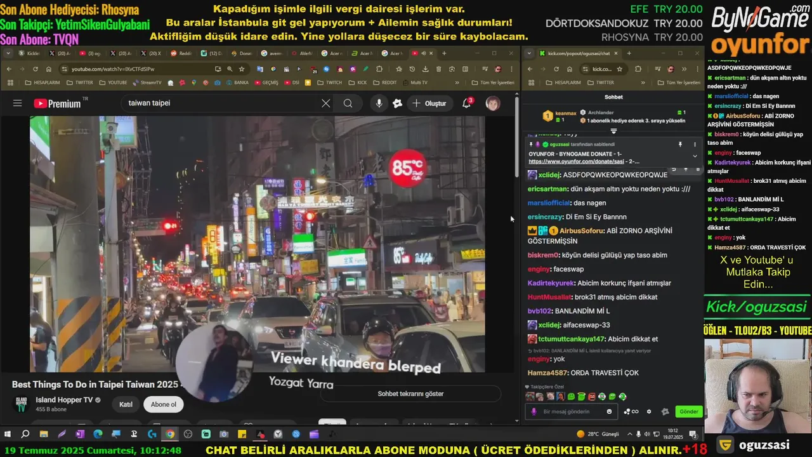This screenshot has width=812, height=457.
Task: Open the GEÇMİŞ bookmark
Action: pyautogui.click(x=266, y=83)
